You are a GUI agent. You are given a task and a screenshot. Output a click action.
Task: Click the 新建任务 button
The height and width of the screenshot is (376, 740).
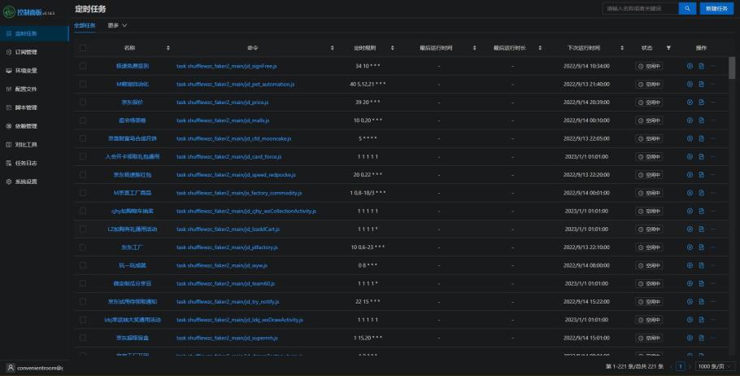coord(716,8)
